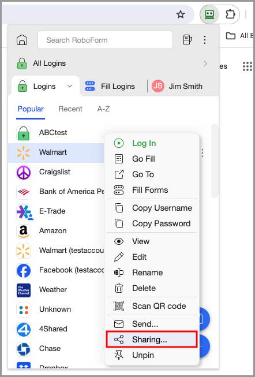The width and height of the screenshot is (255, 377).
Task: Select Rename in context menu
Action: (x=152, y=273)
